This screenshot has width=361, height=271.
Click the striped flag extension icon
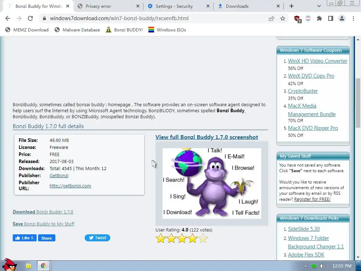tap(308, 18)
